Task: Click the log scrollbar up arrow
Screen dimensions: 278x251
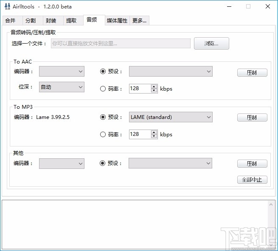Action: click(271, 205)
